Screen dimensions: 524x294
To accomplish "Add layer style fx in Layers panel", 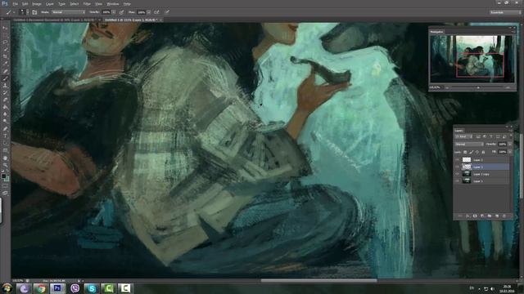I will coord(468,216).
